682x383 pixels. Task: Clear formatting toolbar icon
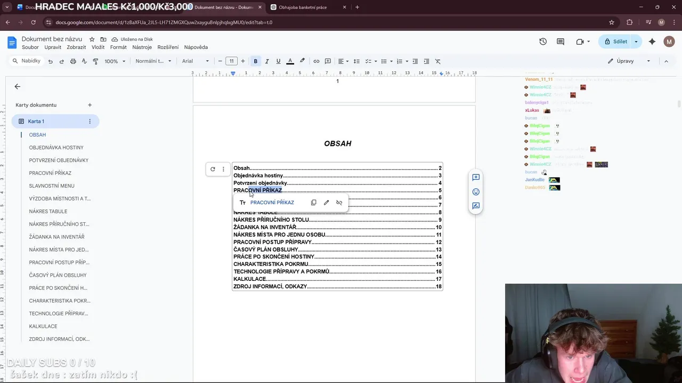coord(438,61)
